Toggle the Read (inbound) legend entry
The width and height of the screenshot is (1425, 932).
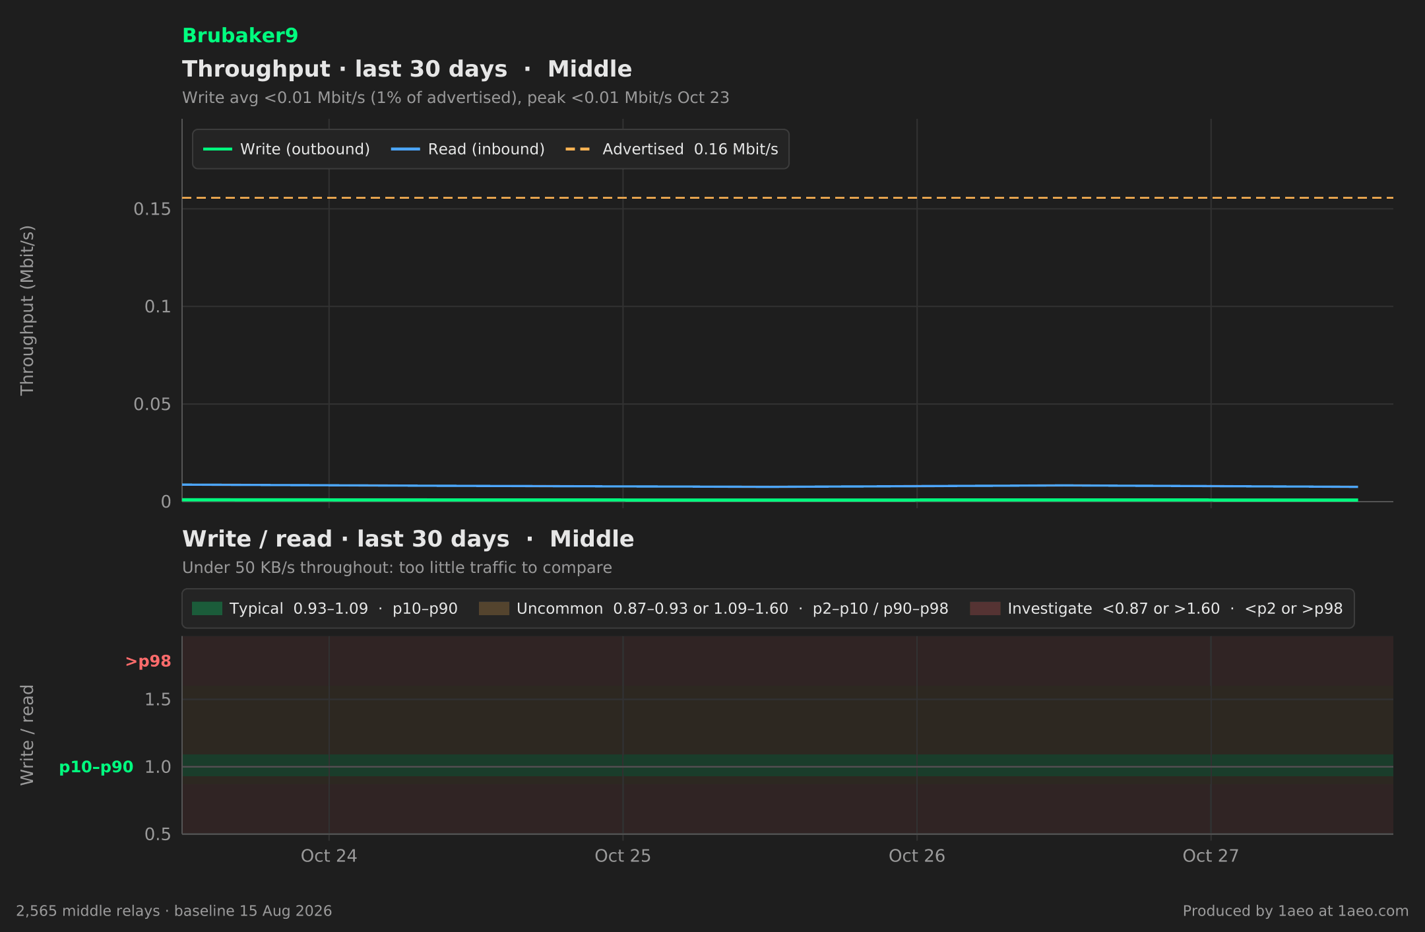click(x=468, y=149)
